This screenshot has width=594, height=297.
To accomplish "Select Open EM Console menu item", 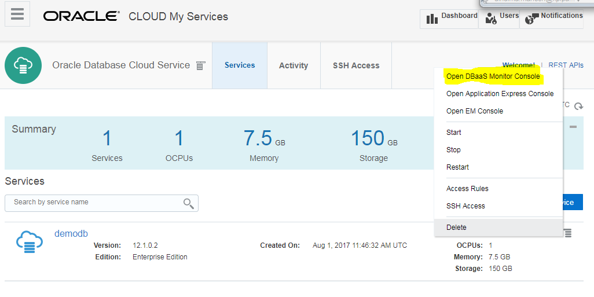I will tap(474, 111).
